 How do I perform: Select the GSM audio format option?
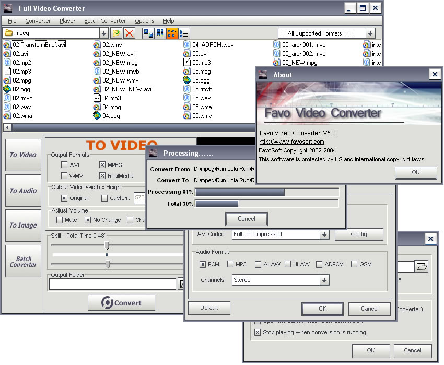coord(354,264)
